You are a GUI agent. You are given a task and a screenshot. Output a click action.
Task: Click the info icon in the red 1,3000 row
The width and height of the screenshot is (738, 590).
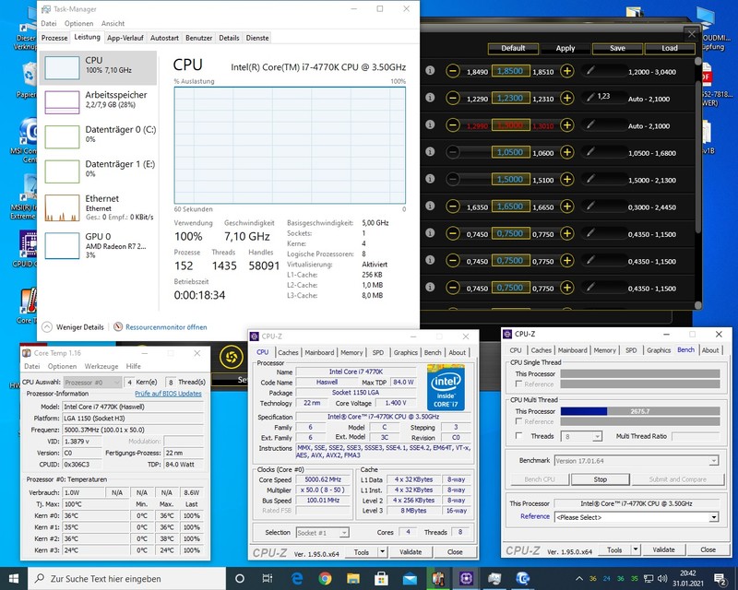tap(430, 124)
